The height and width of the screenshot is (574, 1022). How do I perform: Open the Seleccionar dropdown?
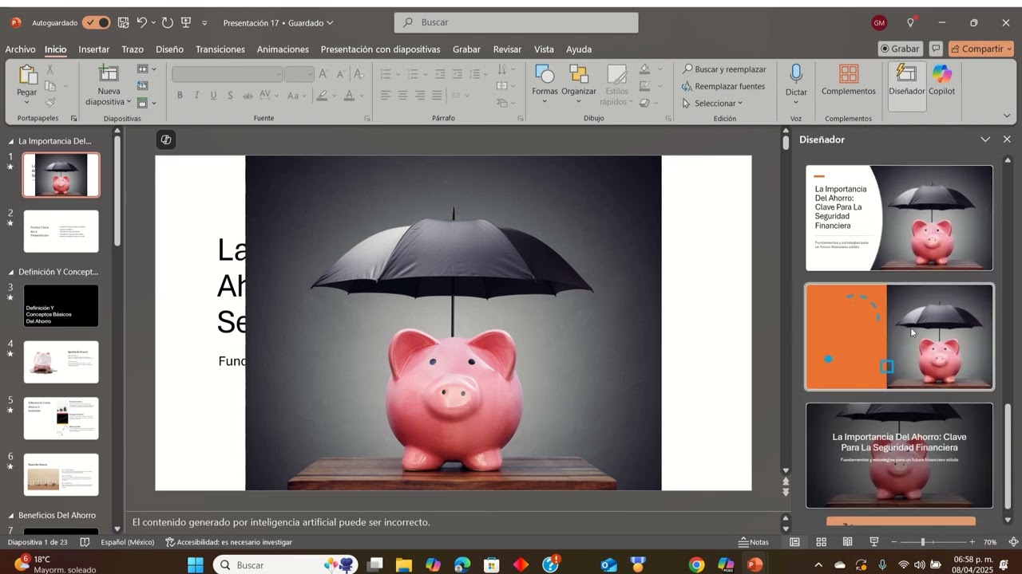pyautogui.click(x=712, y=103)
